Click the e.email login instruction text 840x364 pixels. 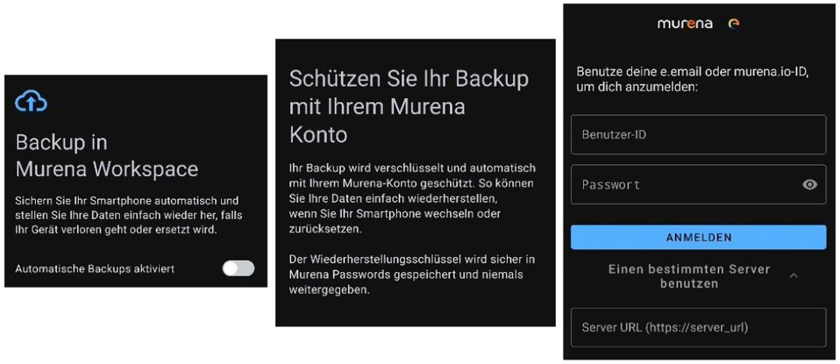click(693, 79)
